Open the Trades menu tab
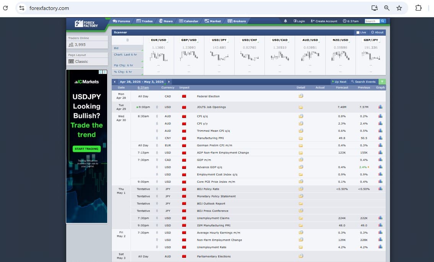This screenshot has width=434, height=262. coord(145,21)
